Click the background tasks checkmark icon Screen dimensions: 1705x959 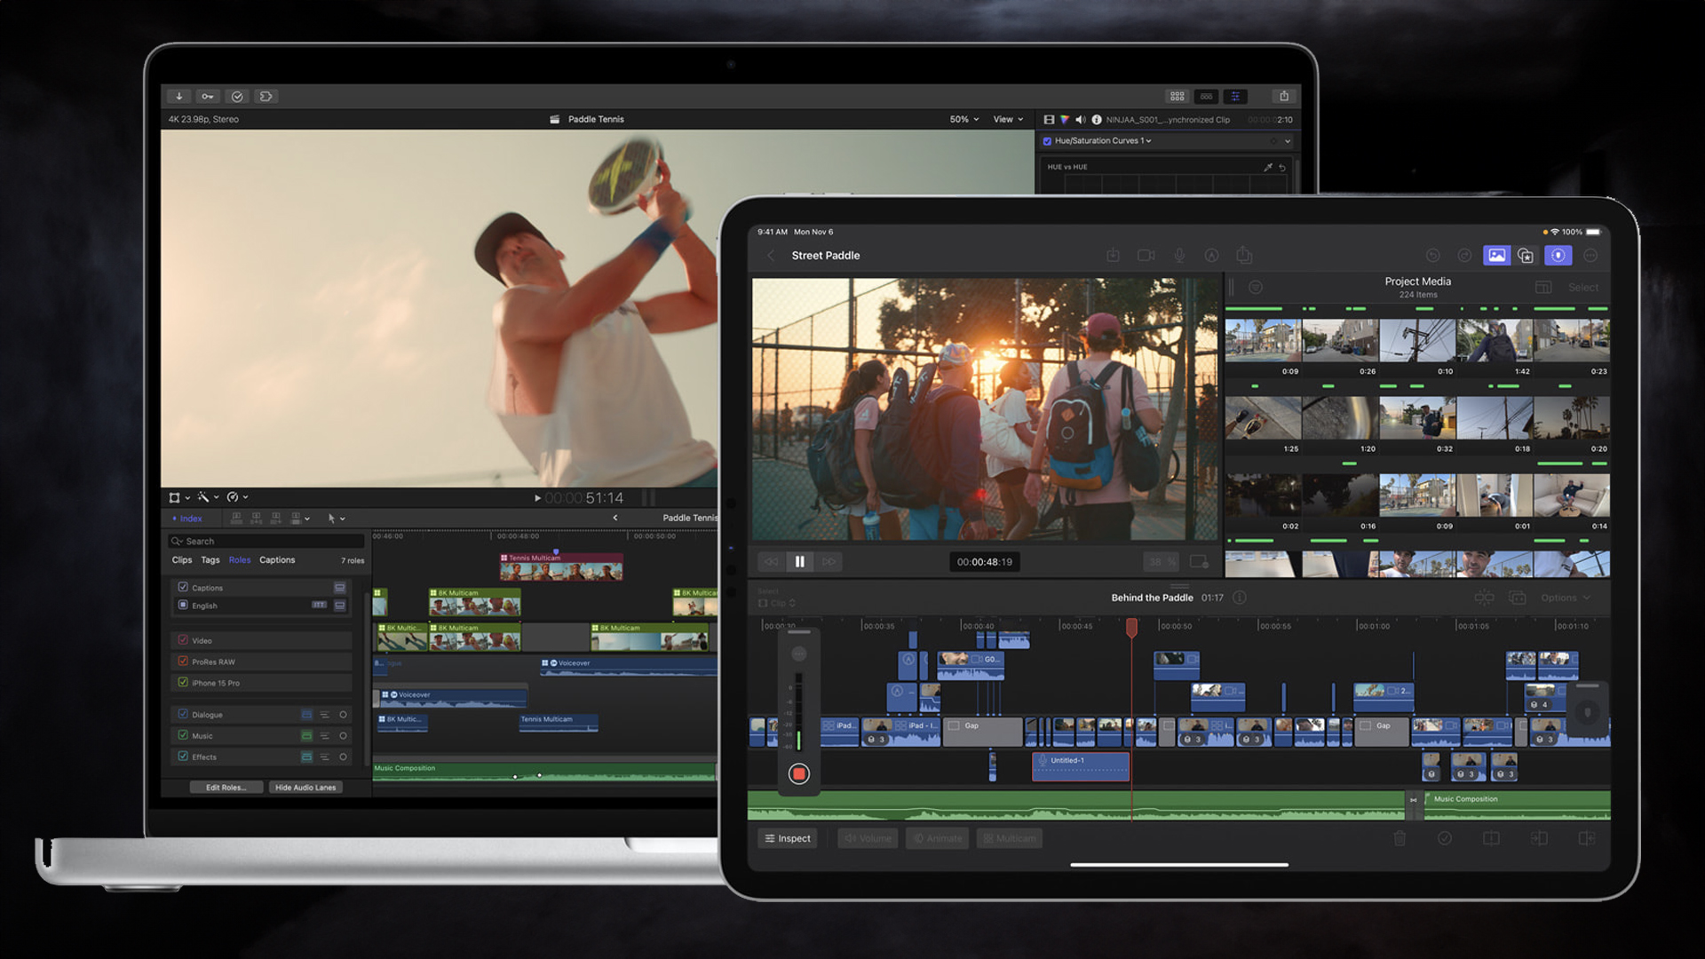click(236, 96)
